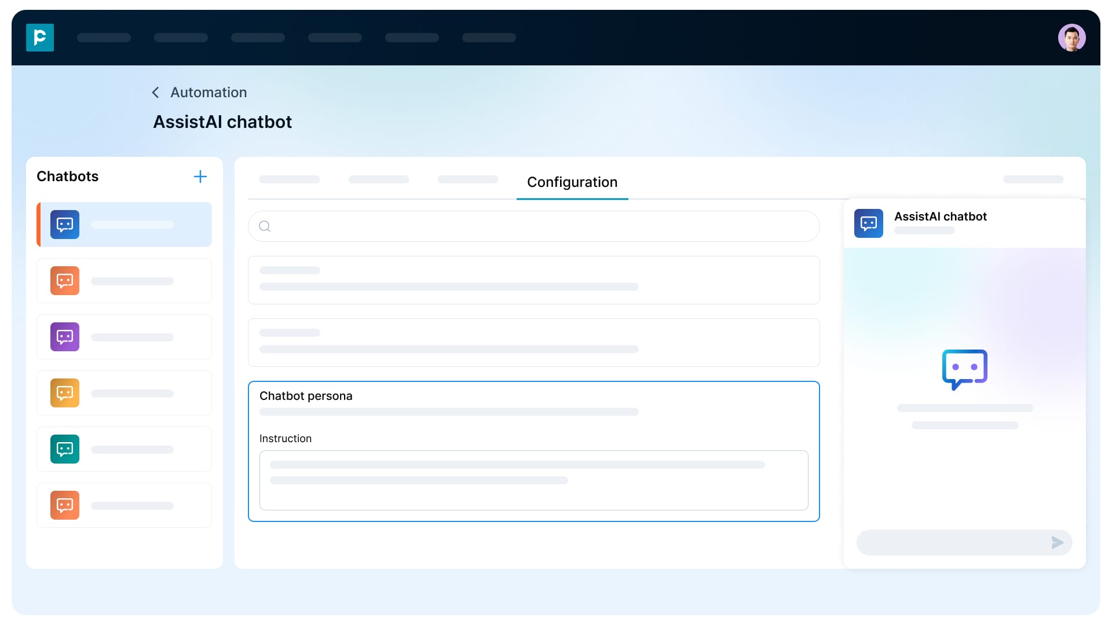Viewport: 1112px width, 625px height.
Task: Select the blue chatbot icon in sidebar
Action: 64,225
